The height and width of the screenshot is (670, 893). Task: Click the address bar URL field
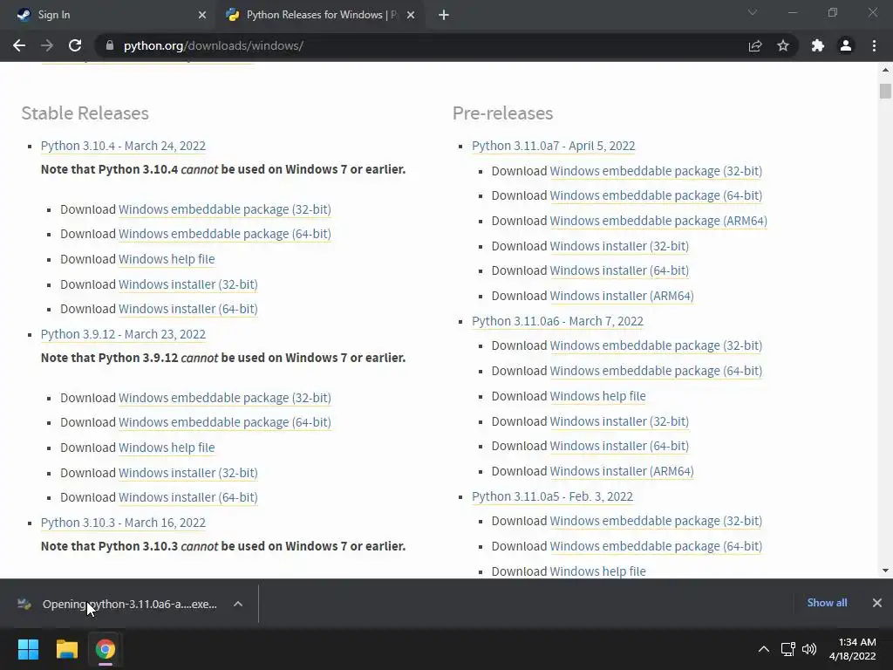click(x=421, y=45)
